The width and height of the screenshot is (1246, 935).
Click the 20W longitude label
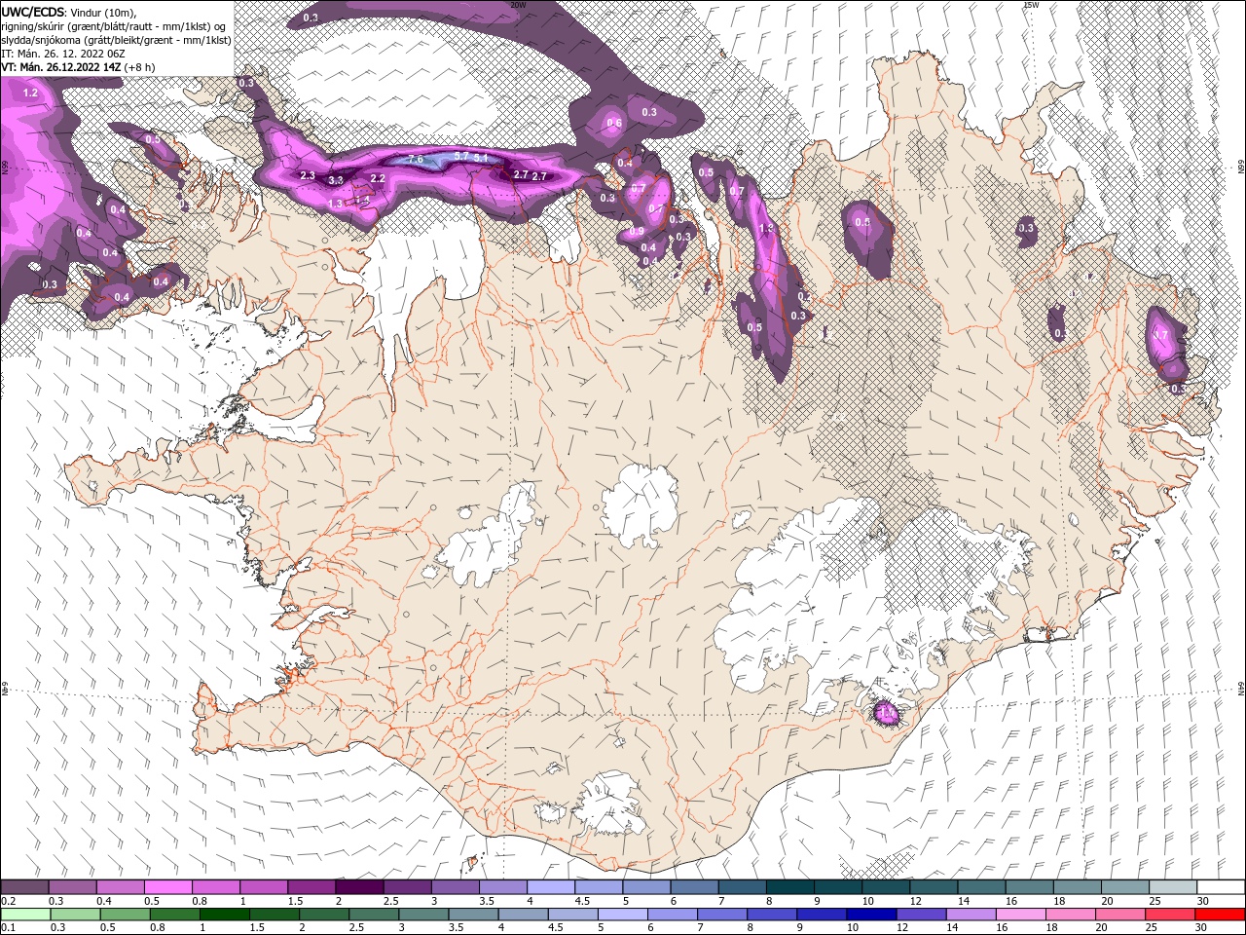(x=518, y=5)
